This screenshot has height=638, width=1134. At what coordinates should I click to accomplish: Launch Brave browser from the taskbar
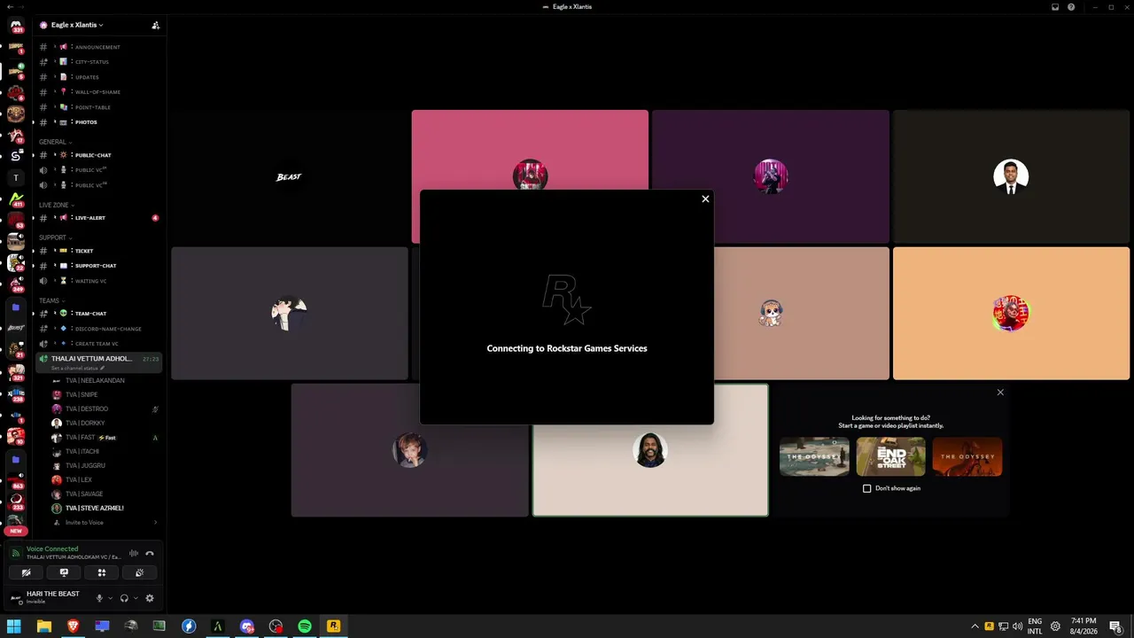click(x=73, y=626)
